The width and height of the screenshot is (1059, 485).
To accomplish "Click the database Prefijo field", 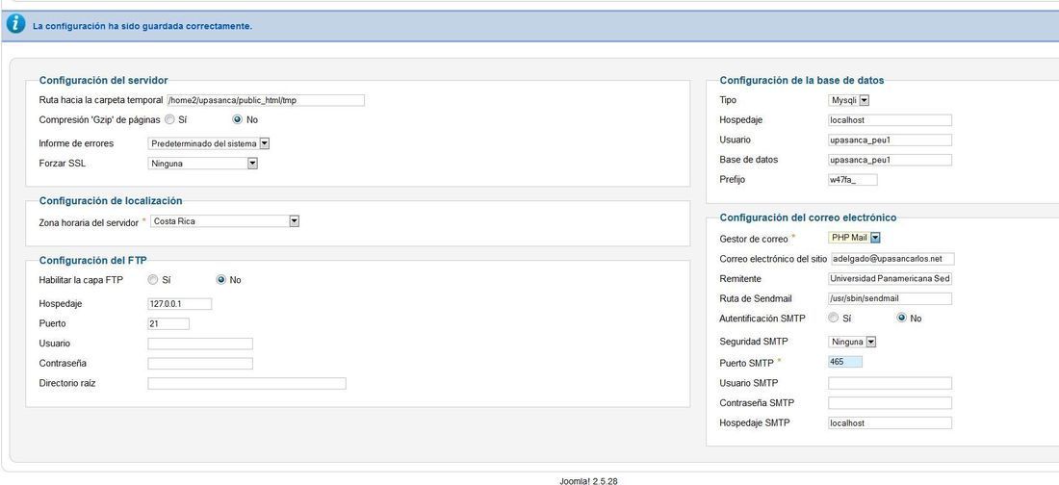I will pos(853,180).
